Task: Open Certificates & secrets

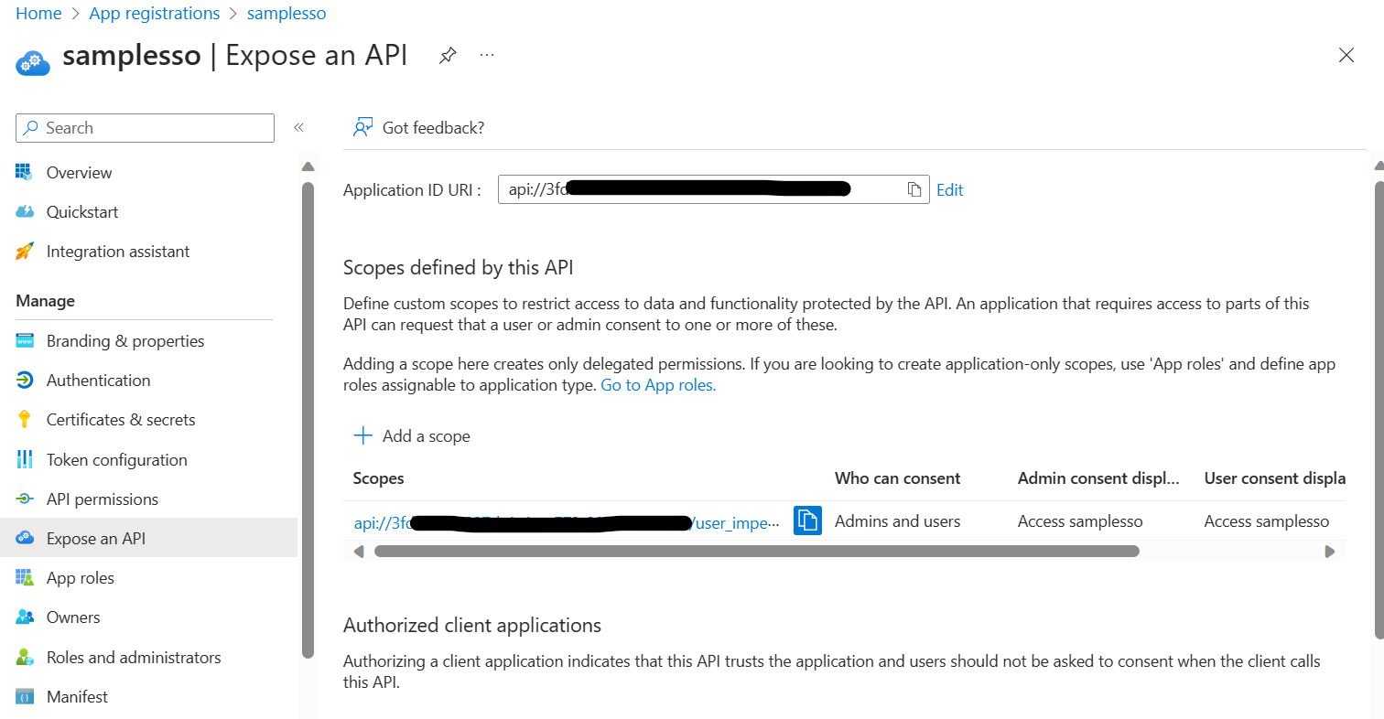Action: (x=120, y=419)
